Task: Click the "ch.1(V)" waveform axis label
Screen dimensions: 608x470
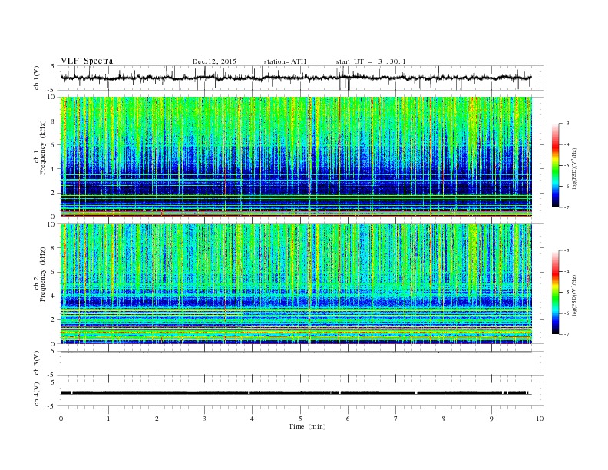Action: point(37,78)
